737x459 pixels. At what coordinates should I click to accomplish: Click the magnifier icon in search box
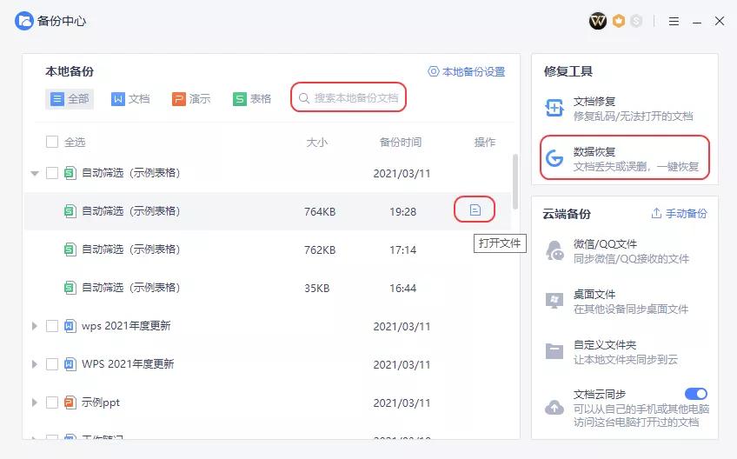304,98
